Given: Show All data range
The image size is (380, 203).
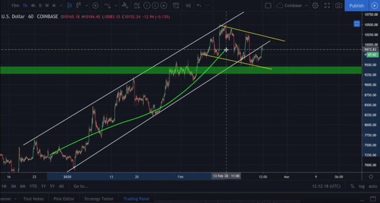Looking at the screenshot, I should pos(62,186).
